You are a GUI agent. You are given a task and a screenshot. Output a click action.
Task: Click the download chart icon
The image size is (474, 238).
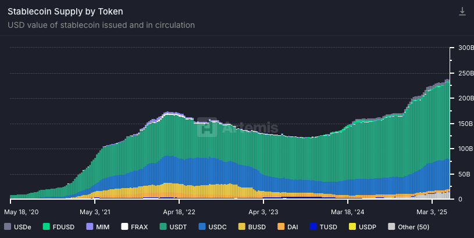(462, 12)
